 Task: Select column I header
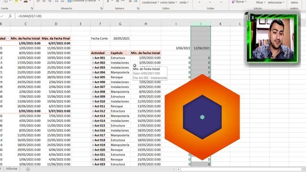click(176, 24)
